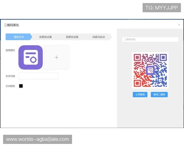Add a new icon with plus box
Viewport: 184px width, 147px height.
click(x=56, y=57)
